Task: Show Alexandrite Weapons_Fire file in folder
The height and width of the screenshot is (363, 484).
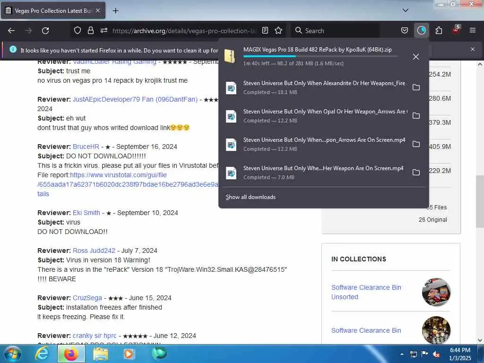Action: [x=416, y=87]
